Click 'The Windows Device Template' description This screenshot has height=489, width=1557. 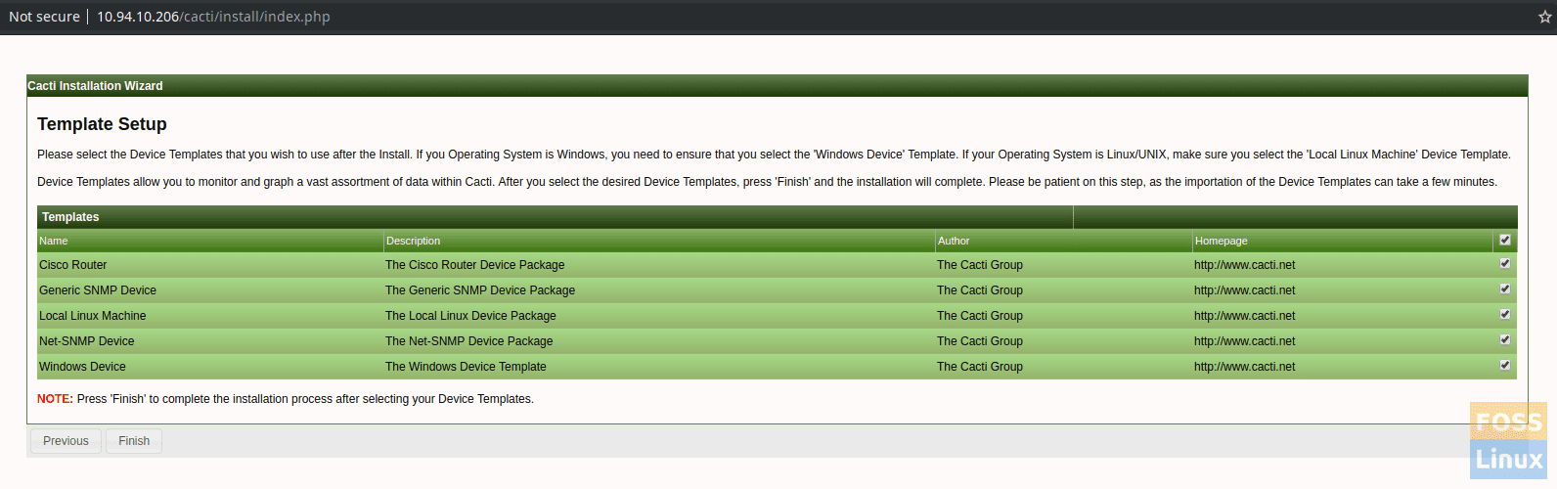[x=466, y=367]
